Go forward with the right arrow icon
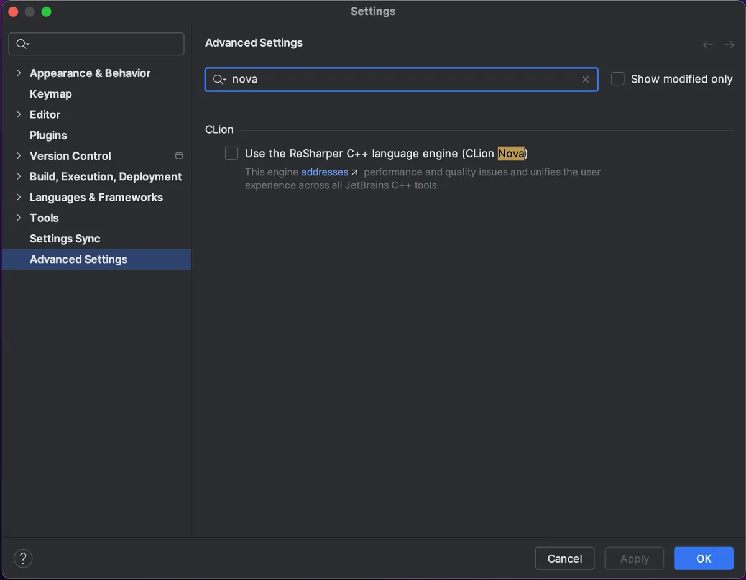Image resolution: width=746 pixels, height=580 pixels. tap(729, 45)
